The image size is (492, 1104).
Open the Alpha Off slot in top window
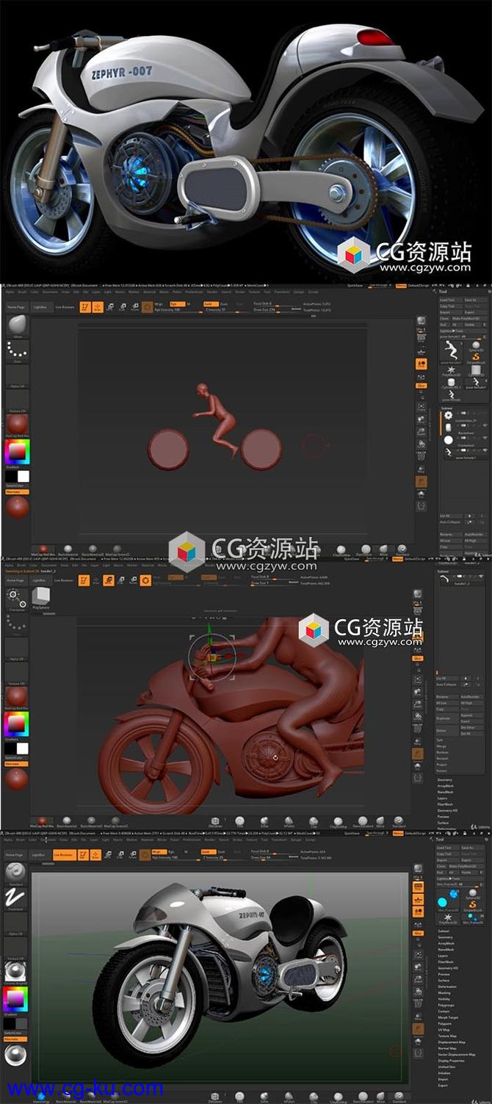tap(17, 376)
